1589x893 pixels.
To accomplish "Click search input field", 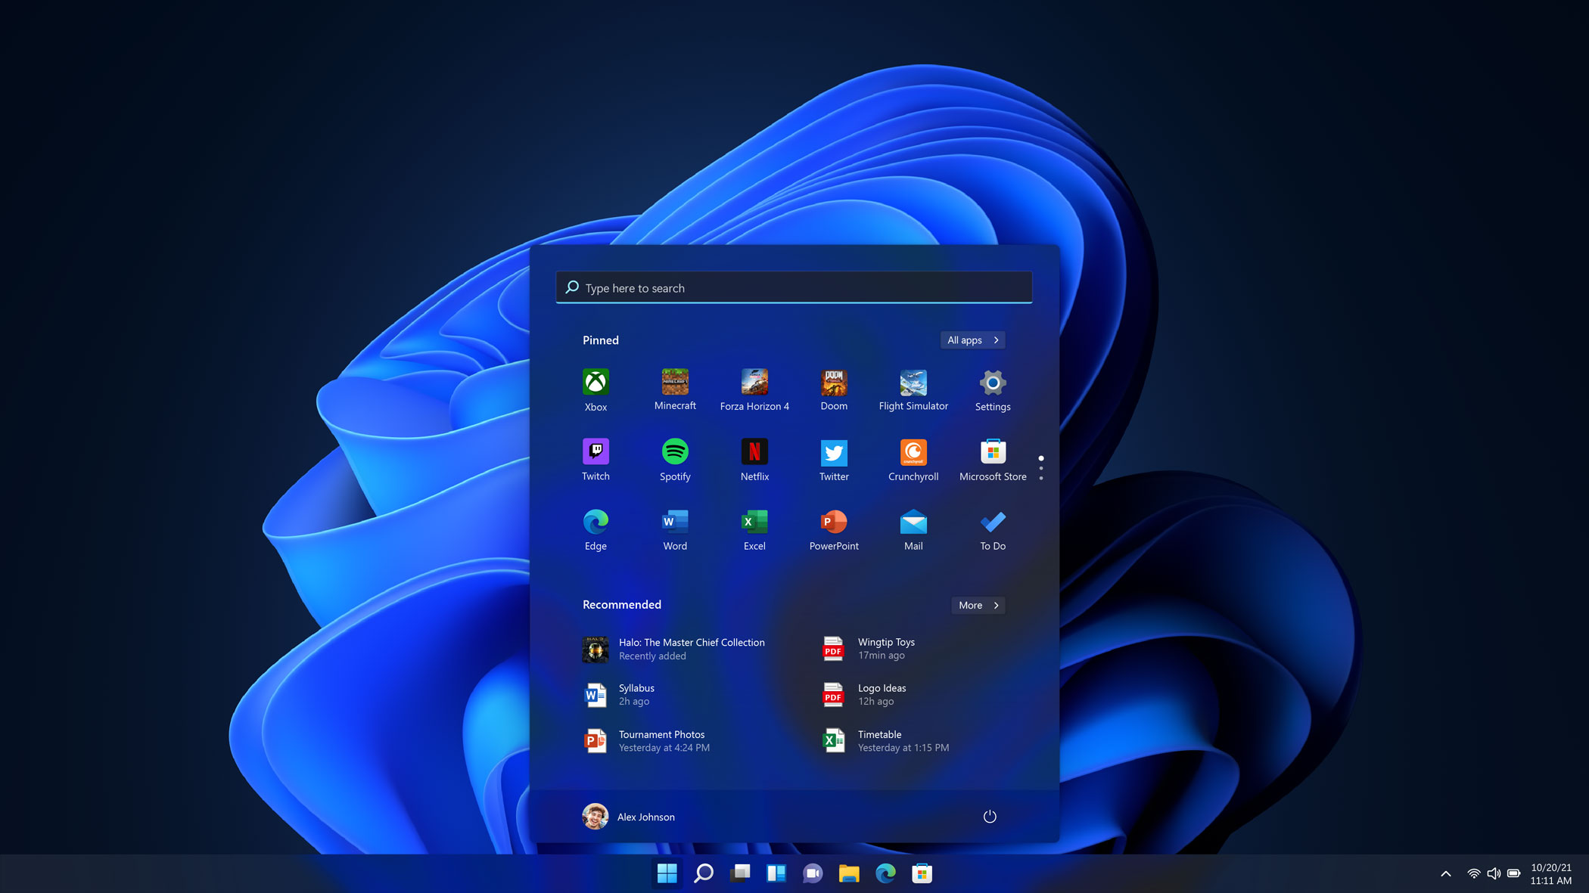I will [x=794, y=287].
